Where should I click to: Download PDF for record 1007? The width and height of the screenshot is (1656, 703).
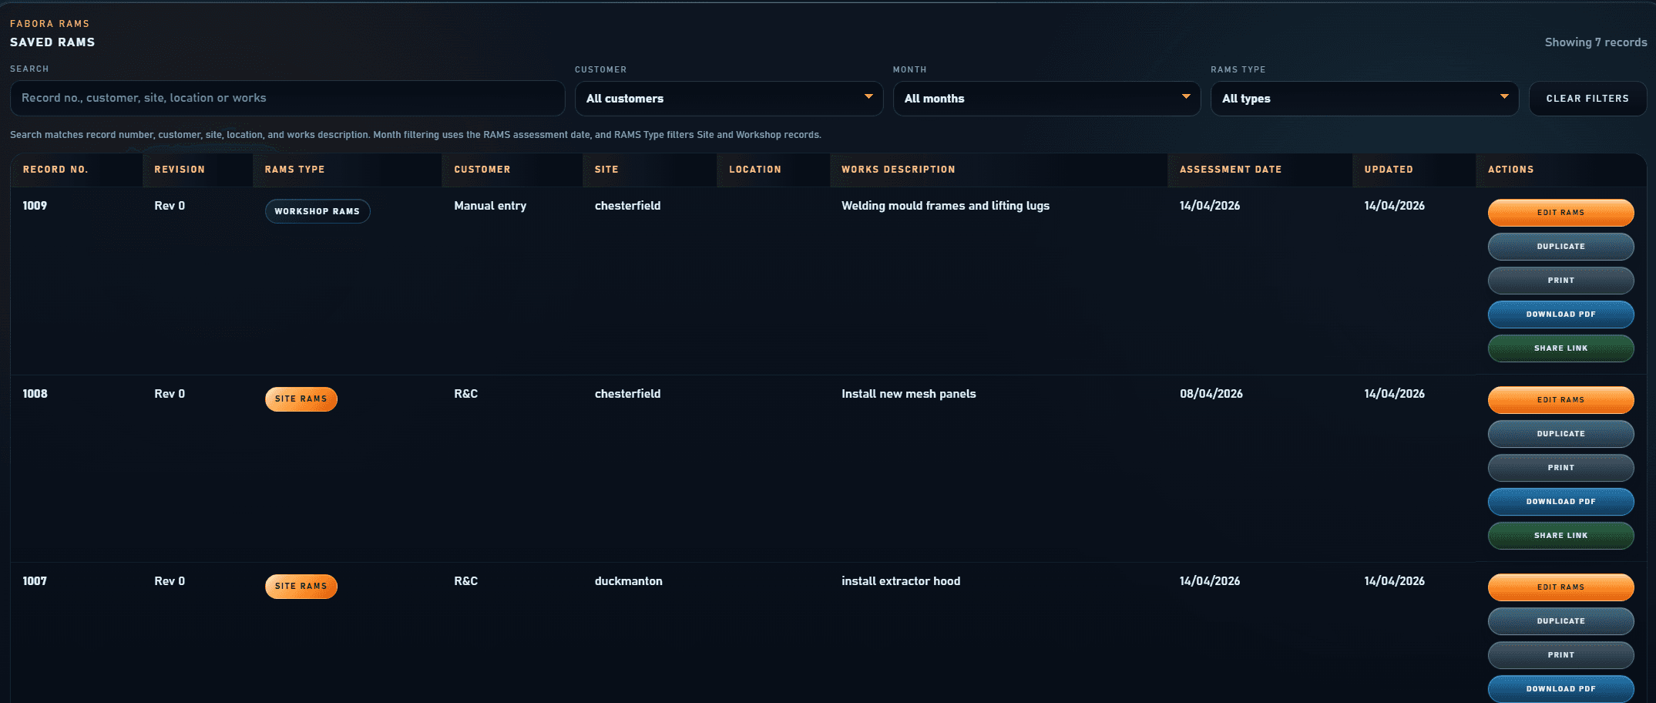1560,689
